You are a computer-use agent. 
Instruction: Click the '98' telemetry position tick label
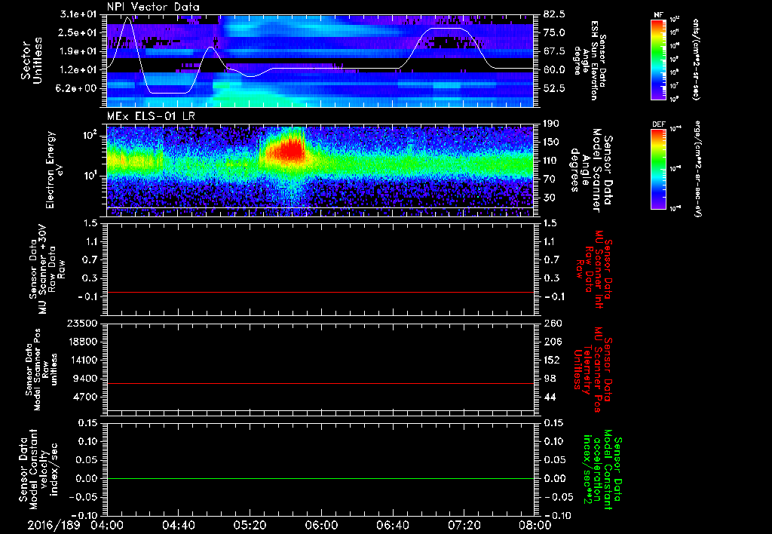pos(550,379)
